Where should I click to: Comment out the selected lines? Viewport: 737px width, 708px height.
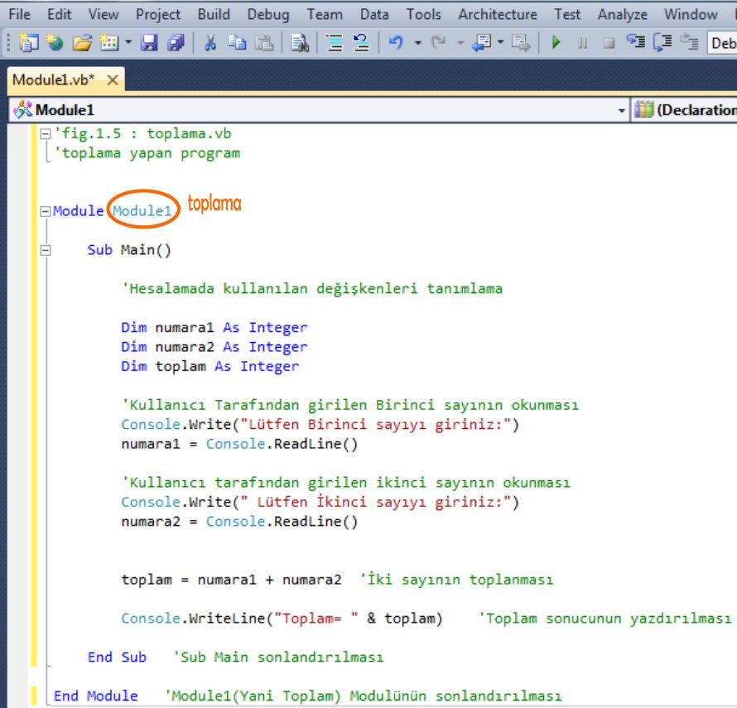(x=335, y=43)
